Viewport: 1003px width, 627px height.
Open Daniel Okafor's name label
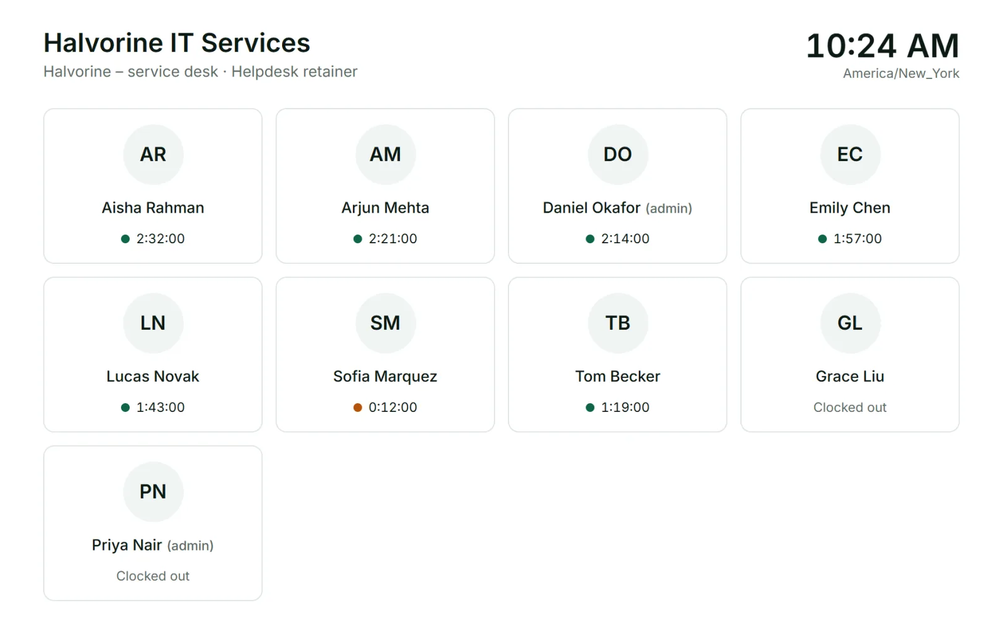tap(592, 208)
